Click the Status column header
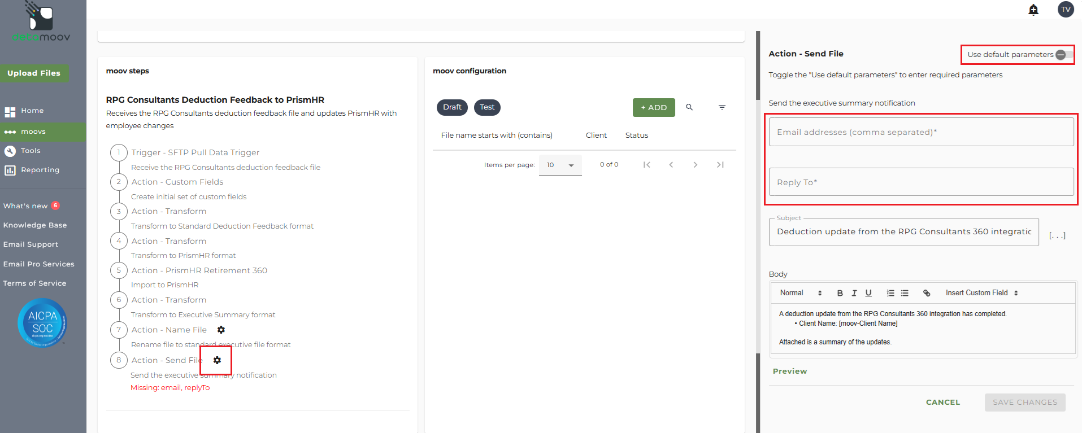The image size is (1082, 433). tap(637, 135)
